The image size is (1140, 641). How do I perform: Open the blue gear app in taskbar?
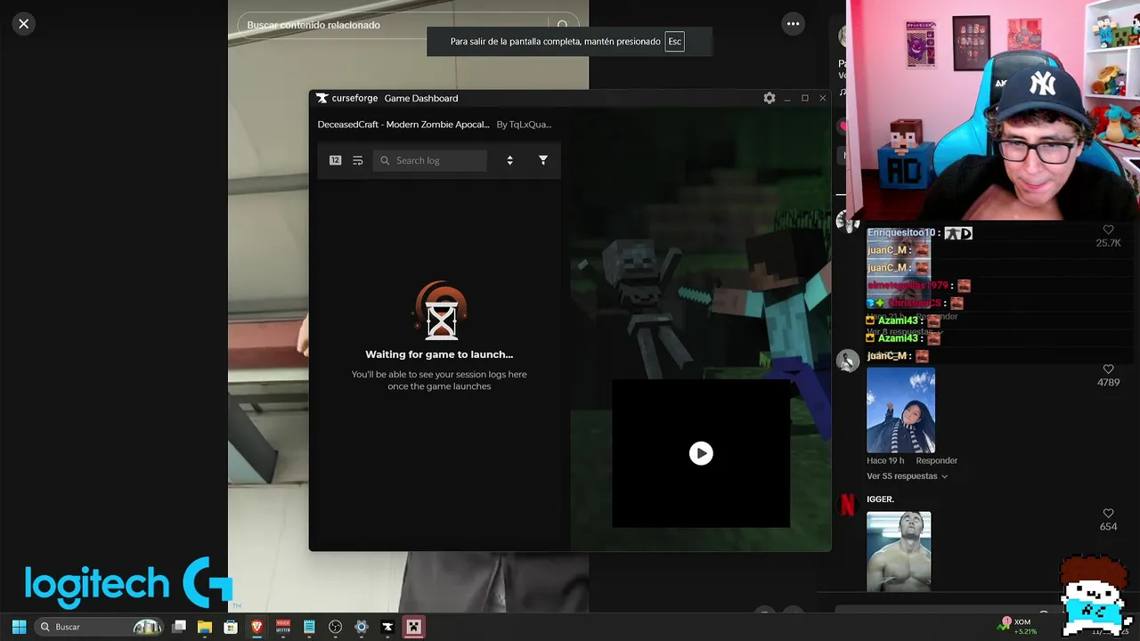[x=362, y=627]
